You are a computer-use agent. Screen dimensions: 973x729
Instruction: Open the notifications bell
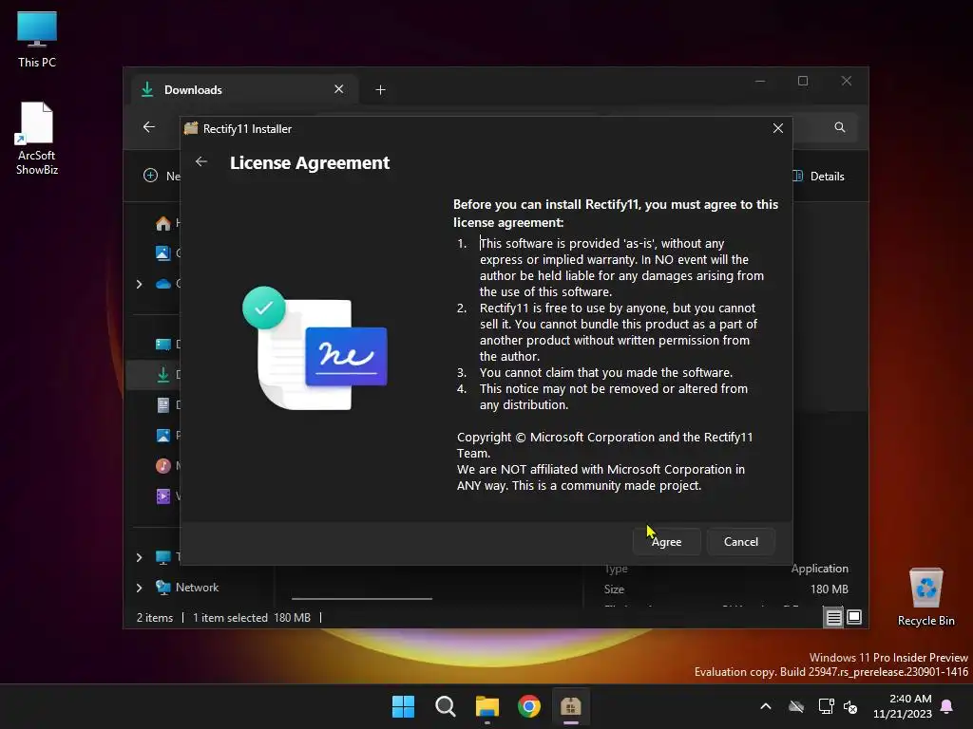click(x=947, y=706)
